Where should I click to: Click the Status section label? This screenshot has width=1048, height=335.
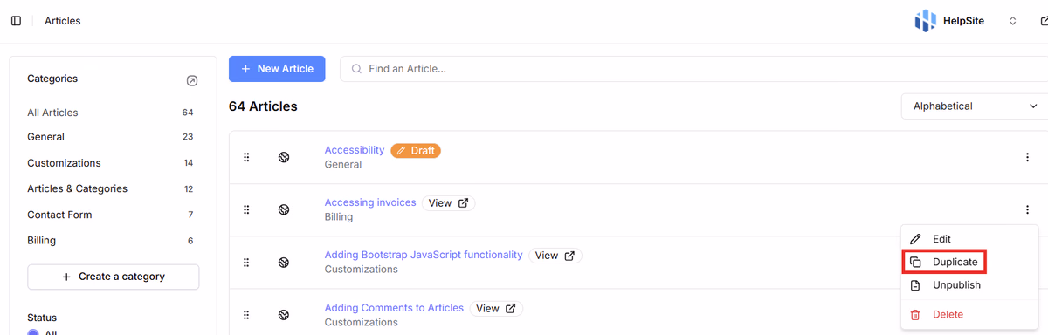pos(42,318)
